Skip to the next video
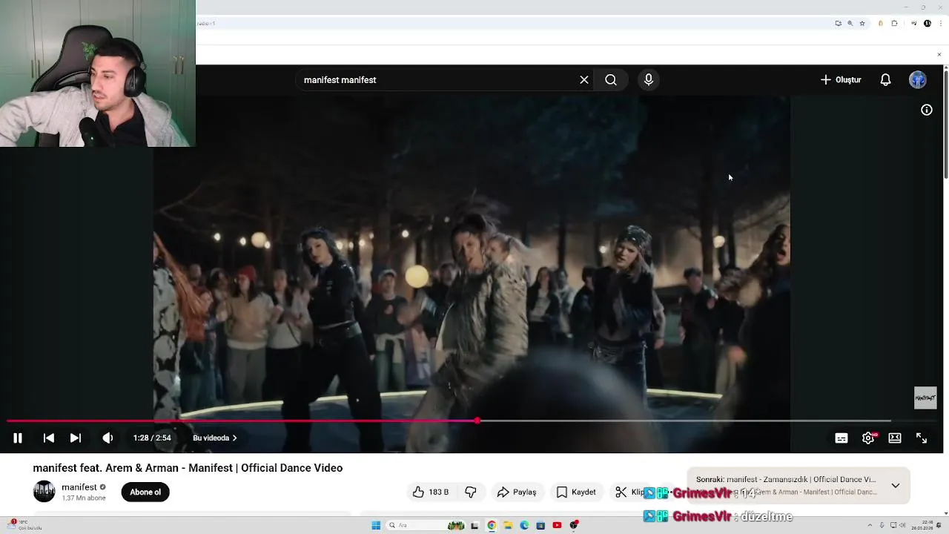 (x=76, y=438)
